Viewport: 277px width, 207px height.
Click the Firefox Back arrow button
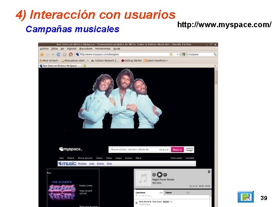click(42, 54)
